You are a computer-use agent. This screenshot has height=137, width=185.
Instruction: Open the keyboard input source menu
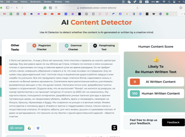click(147, 2)
